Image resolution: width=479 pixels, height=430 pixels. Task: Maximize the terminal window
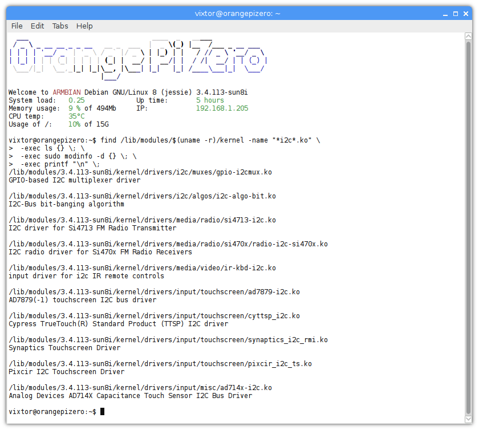point(455,13)
